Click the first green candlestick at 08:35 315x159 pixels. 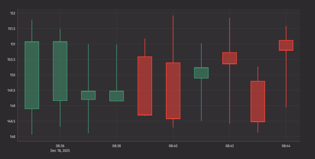pos(32,75)
